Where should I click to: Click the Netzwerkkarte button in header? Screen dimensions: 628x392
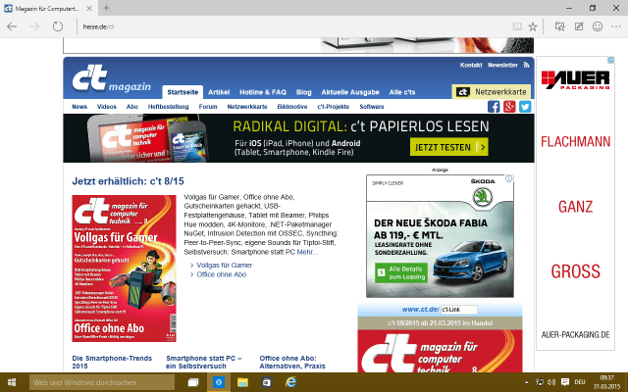click(x=492, y=91)
